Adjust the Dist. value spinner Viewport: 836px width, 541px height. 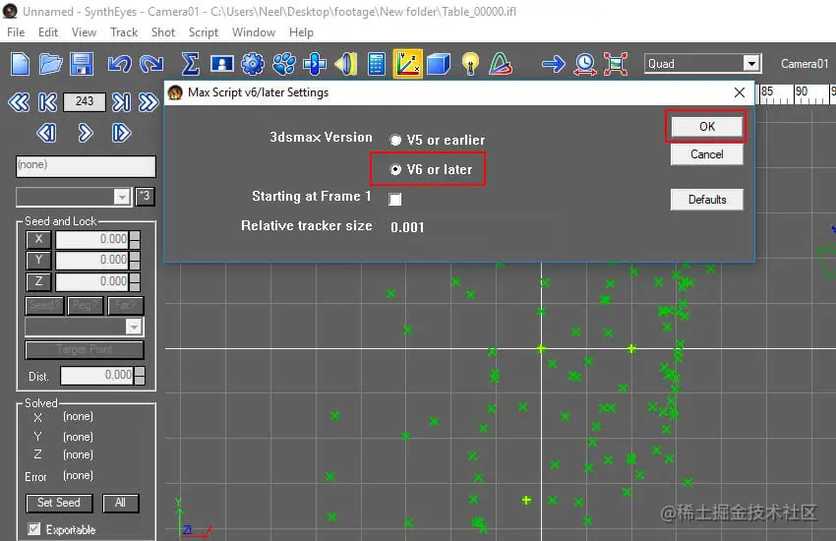tap(140, 375)
